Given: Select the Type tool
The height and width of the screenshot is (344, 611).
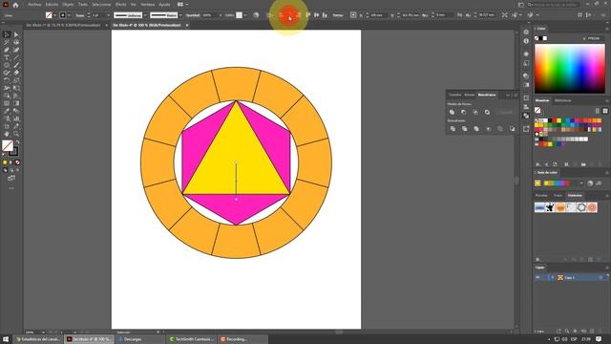Looking at the screenshot, I should click(7, 57).
